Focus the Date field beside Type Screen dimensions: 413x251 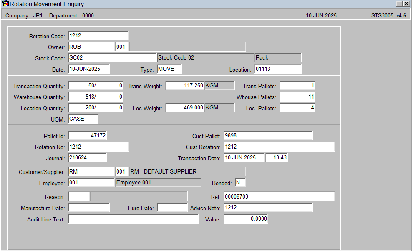89,69
